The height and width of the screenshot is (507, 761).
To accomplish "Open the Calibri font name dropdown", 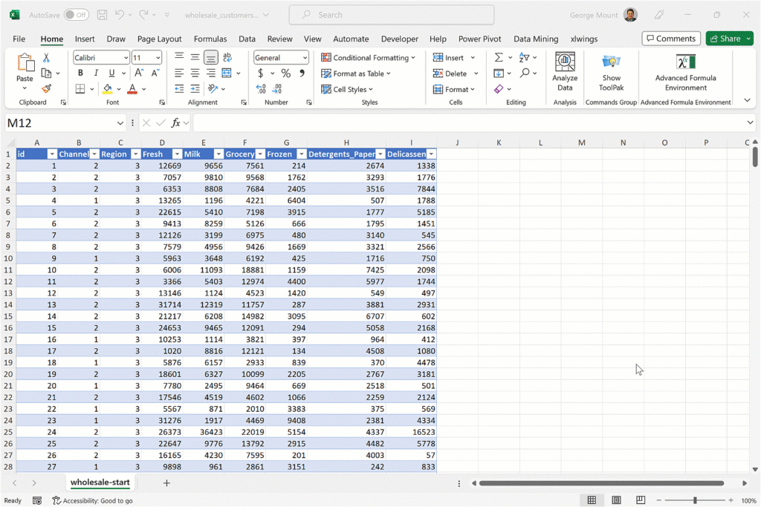I will click(x=125, y=58).
